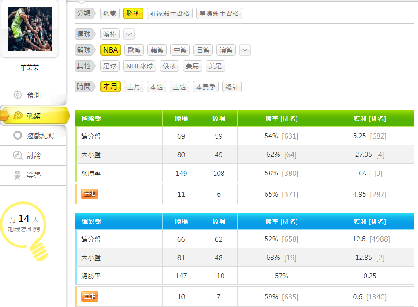Select the 單場殺手資格 filter

(x=219, y=13)
